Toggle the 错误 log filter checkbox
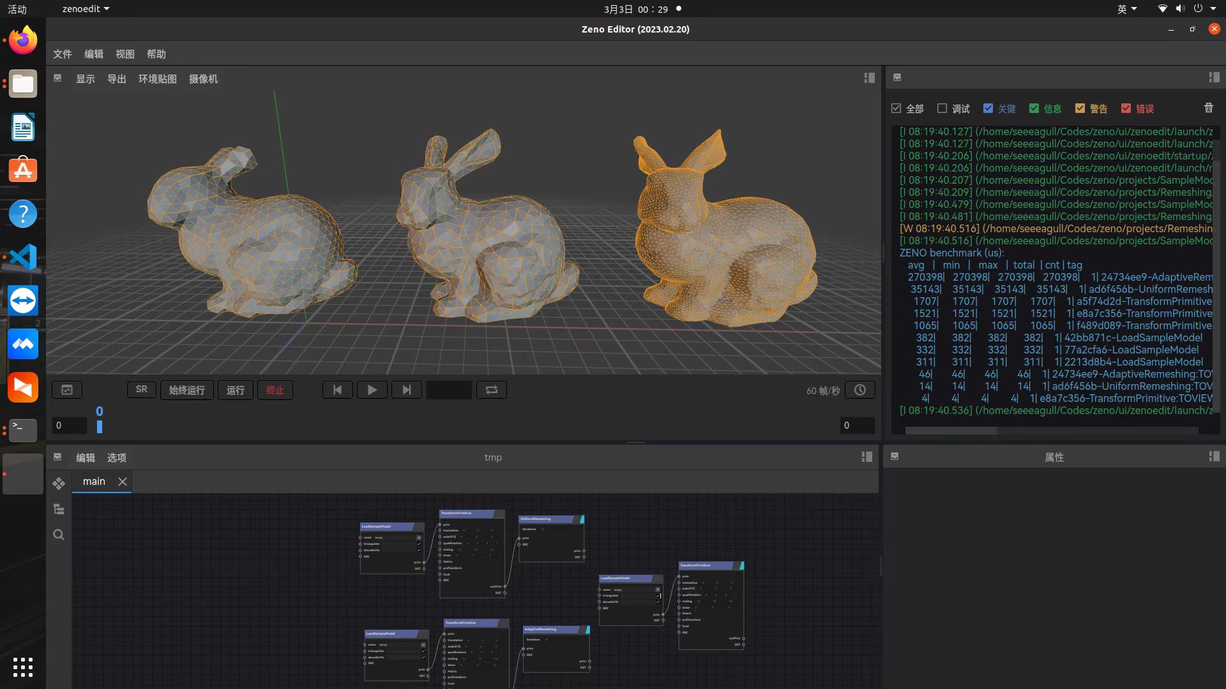The height and width of the screenshot is (689, 1226). [1126, 108]
